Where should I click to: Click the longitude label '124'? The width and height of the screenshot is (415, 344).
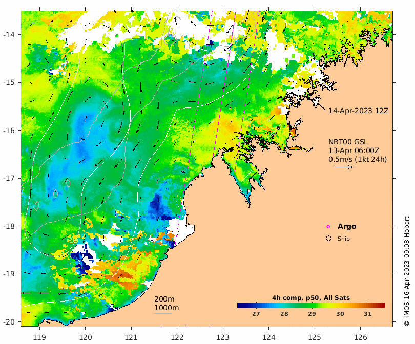pos(269,338)
